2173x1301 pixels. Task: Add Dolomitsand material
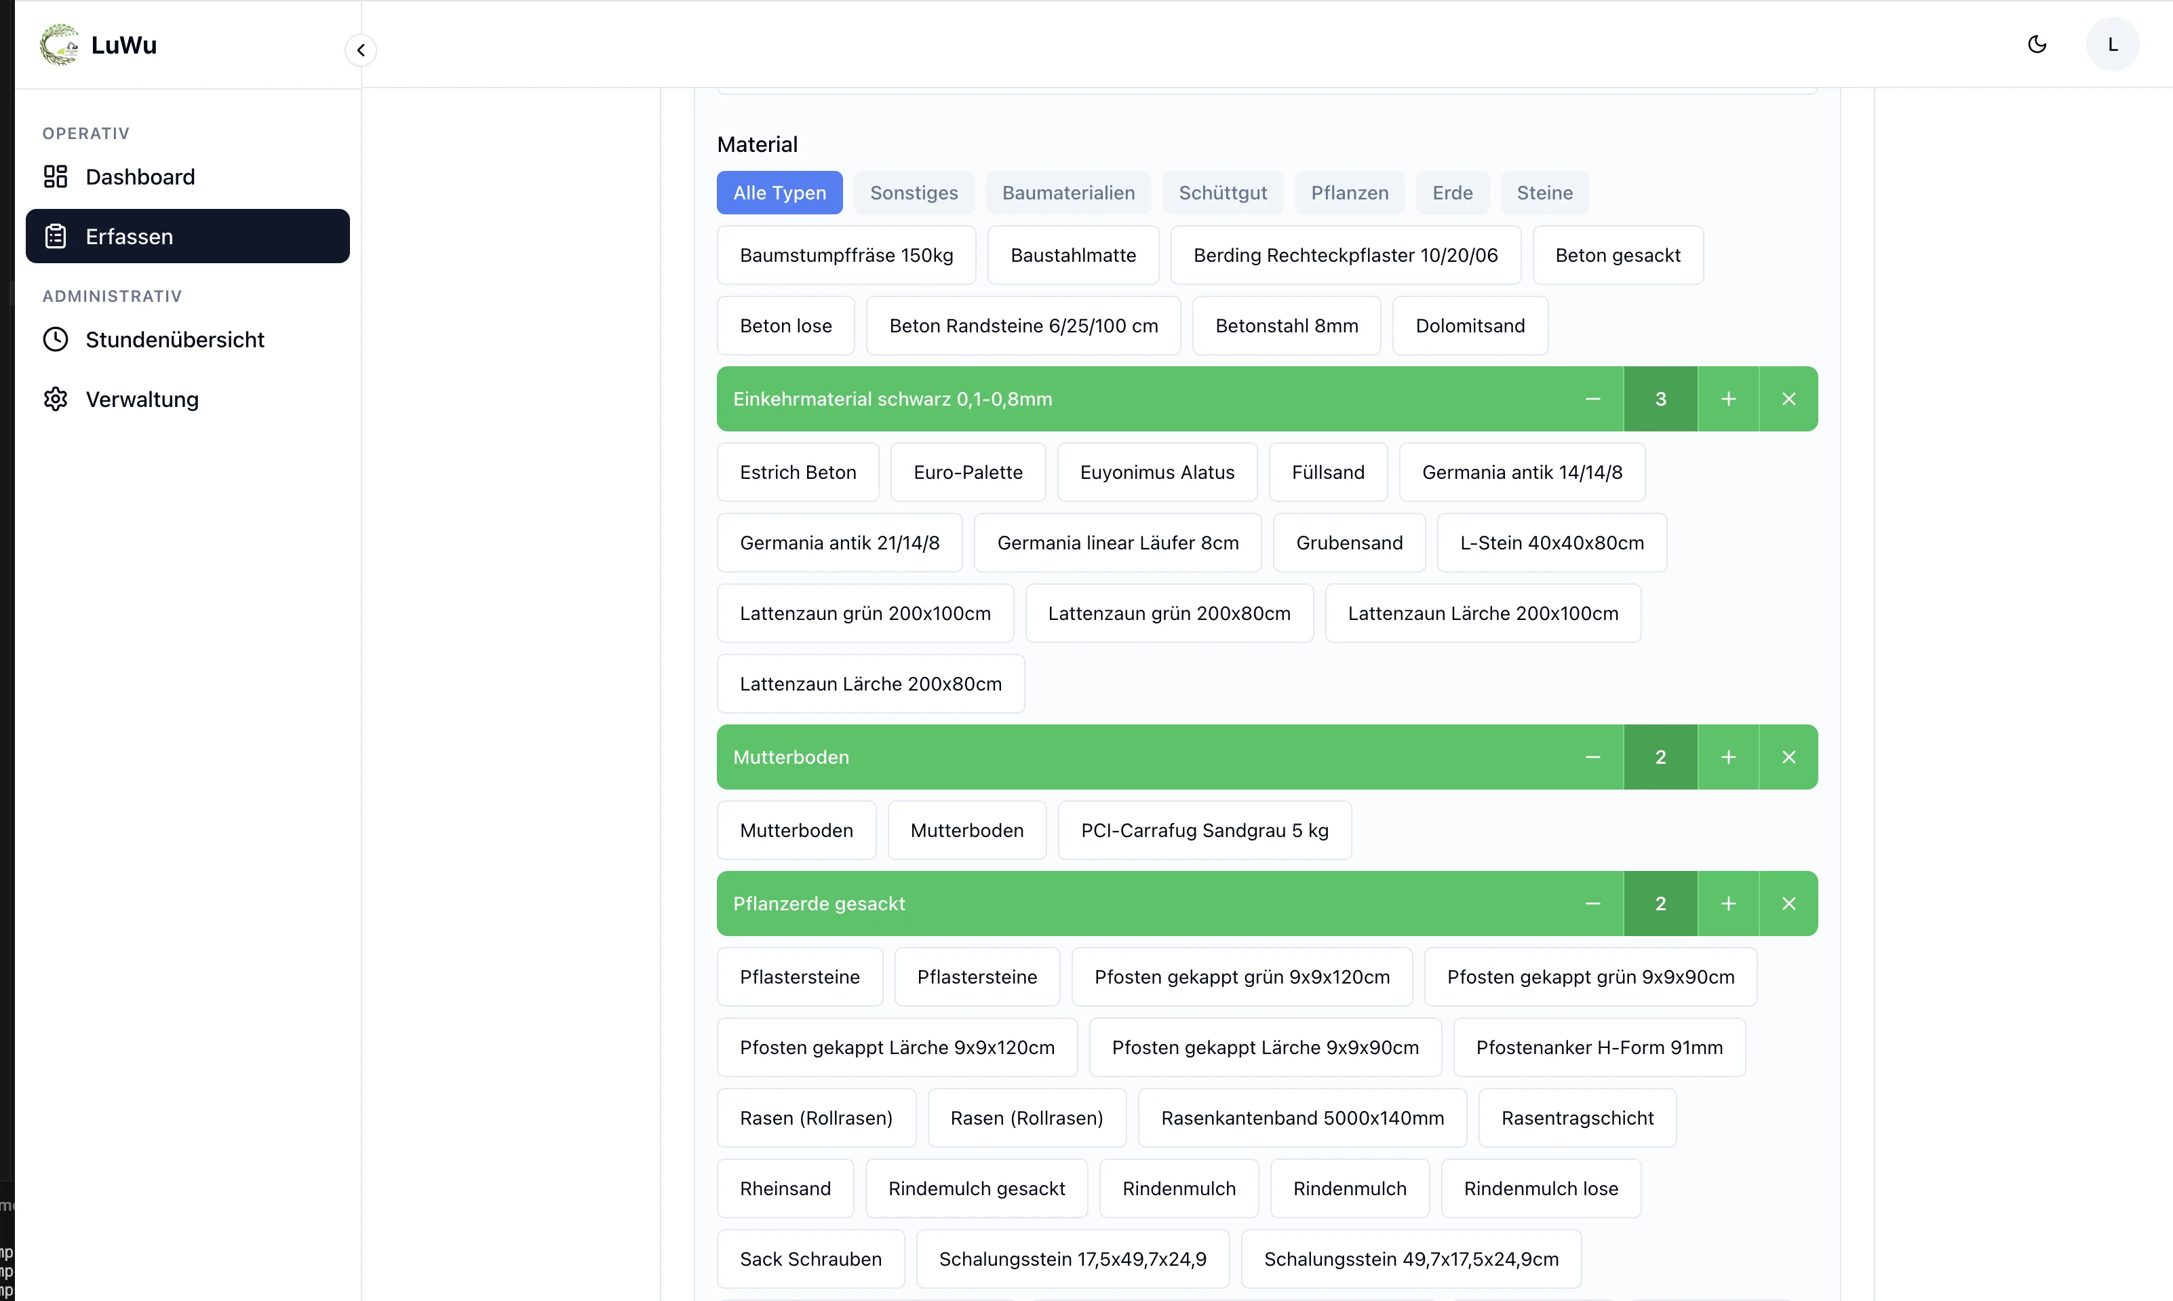[1470, 326]
